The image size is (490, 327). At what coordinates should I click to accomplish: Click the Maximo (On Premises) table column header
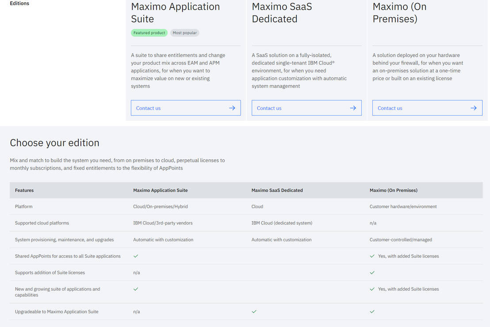tap(393, 190)
